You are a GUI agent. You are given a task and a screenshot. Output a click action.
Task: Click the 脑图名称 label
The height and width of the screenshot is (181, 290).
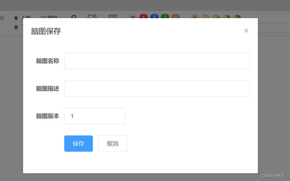click(48, 61)
